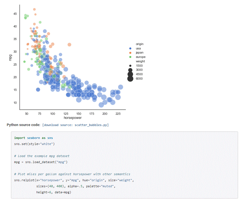Viewport: 243px width, 201px height.
Task: Click the 4500 weight legend circle
Action: coord(130,74)
